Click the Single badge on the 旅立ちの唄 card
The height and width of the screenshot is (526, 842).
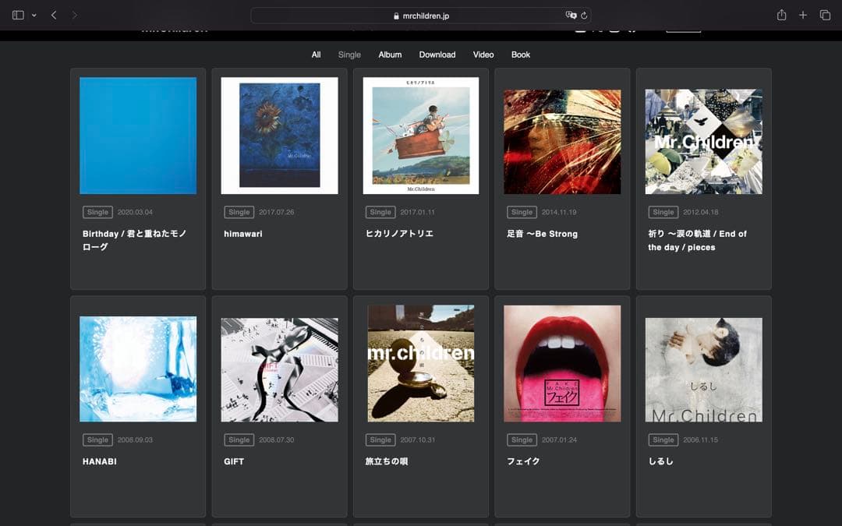(380, 440)
